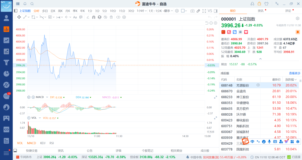Expand the VOL indicator dropdown arrow
The image size is (302, 160).
coord(40,118)
